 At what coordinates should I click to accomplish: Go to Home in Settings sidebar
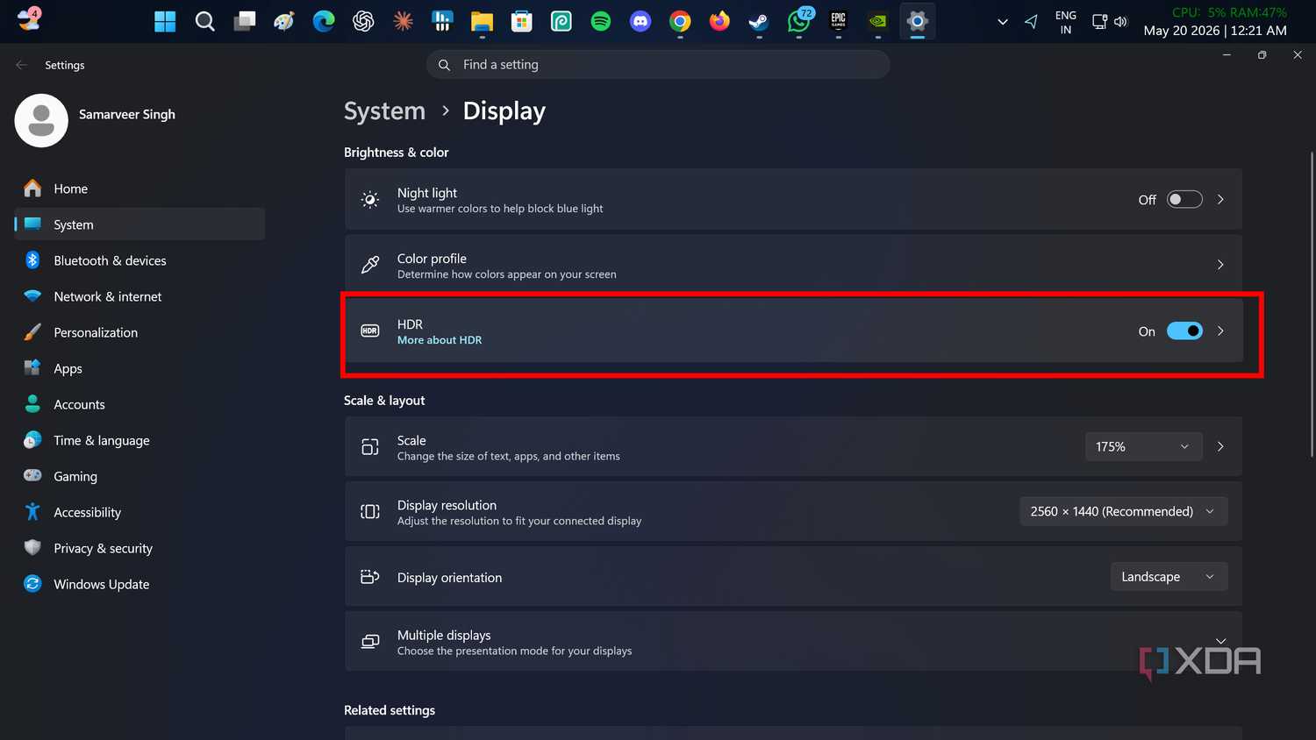click(140, 189)
